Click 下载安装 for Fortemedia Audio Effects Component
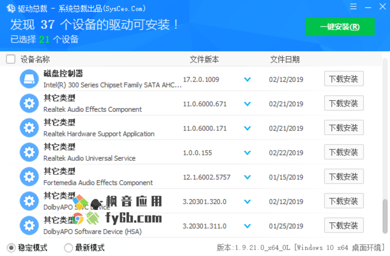This screenshot has height=256, width=390. tap(344, 176)
